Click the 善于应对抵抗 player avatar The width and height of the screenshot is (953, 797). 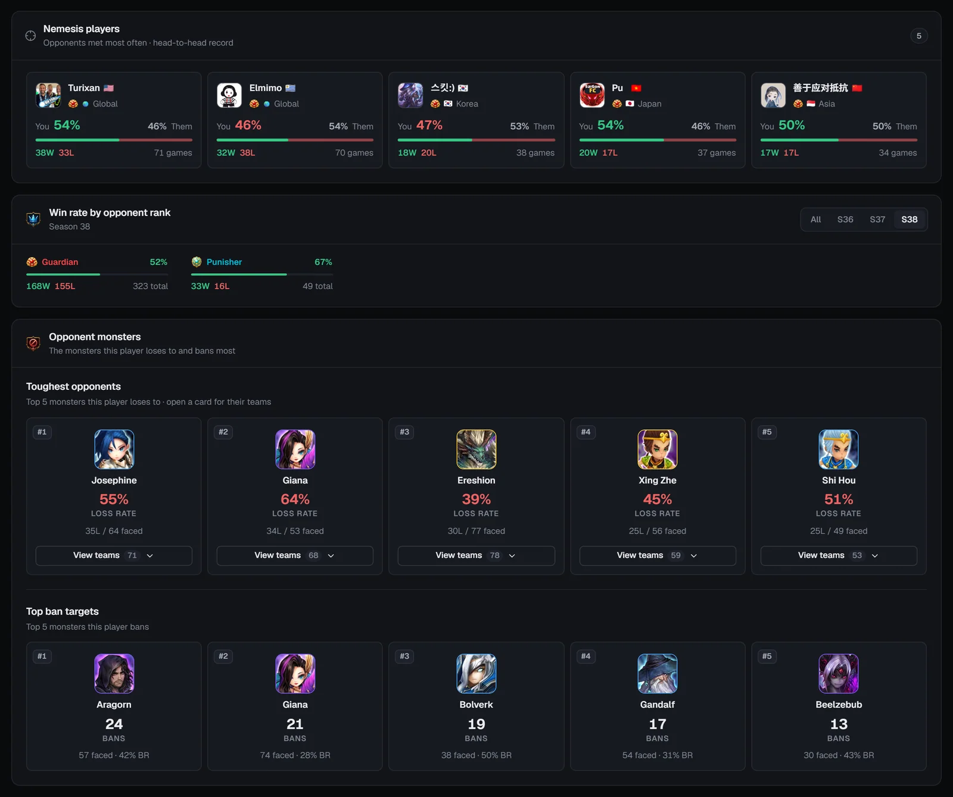773,95
